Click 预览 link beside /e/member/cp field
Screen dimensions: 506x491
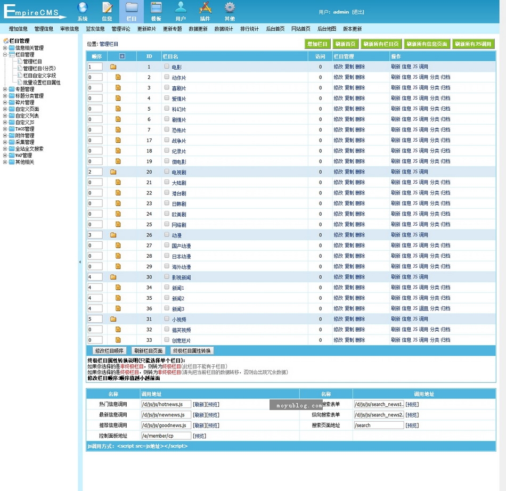(x=199, y=436)
